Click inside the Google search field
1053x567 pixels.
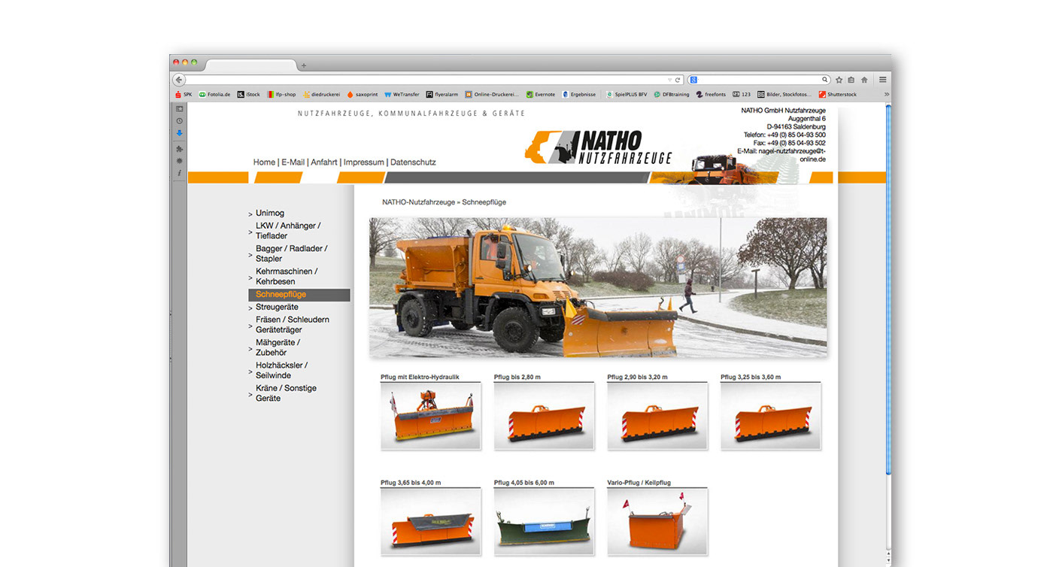[760, 80]
